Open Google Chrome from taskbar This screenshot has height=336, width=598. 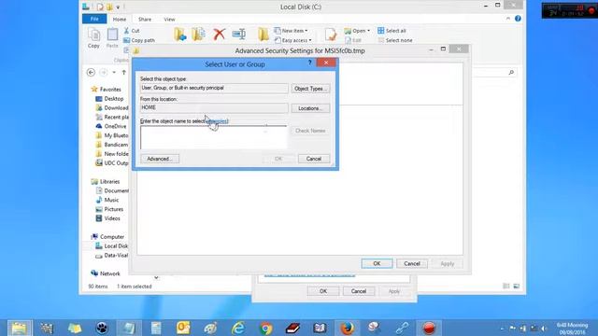[x=265, y=328]
